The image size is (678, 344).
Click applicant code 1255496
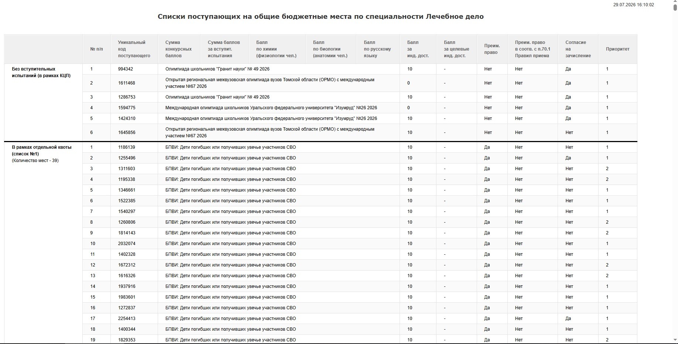pos(127,158)
